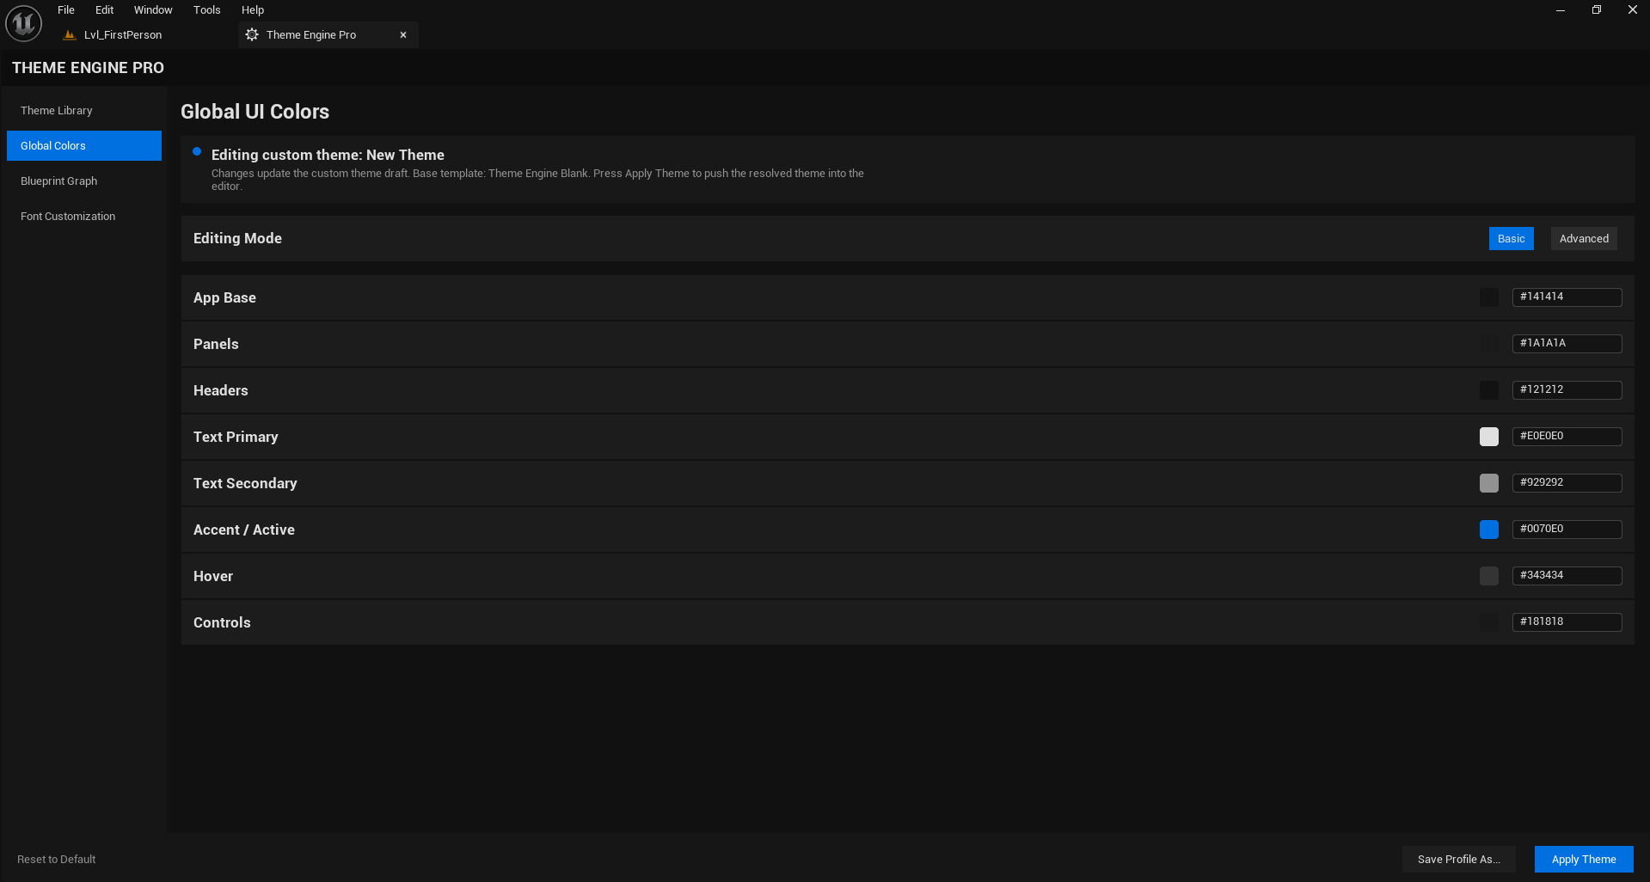The width and height of the screenshot is (1650, 882).
Task: Open the Accent / Active blue swatch
Action: click(x=1489, y=530)
